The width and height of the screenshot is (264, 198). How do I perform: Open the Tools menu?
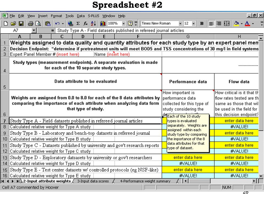click(x=70, y=16)
